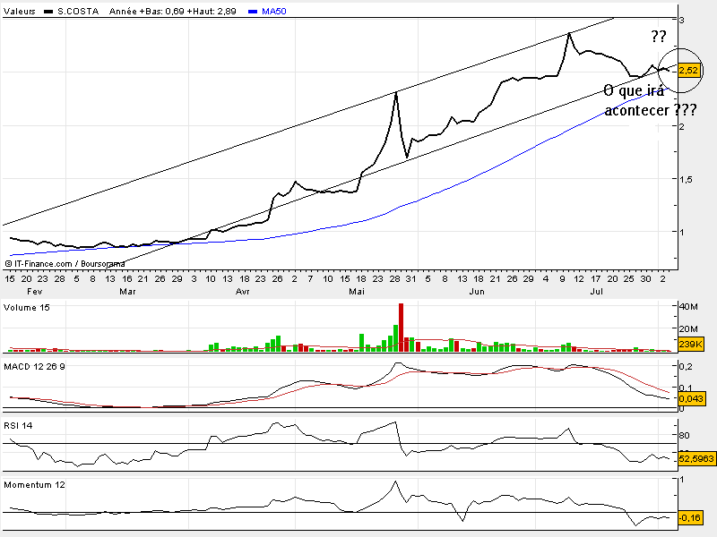This screenshot has width=717, height=537.
Task: Click the IT-Finance.com / Boursorama credit
Action: pyautogui.click(x=65, y=264)
